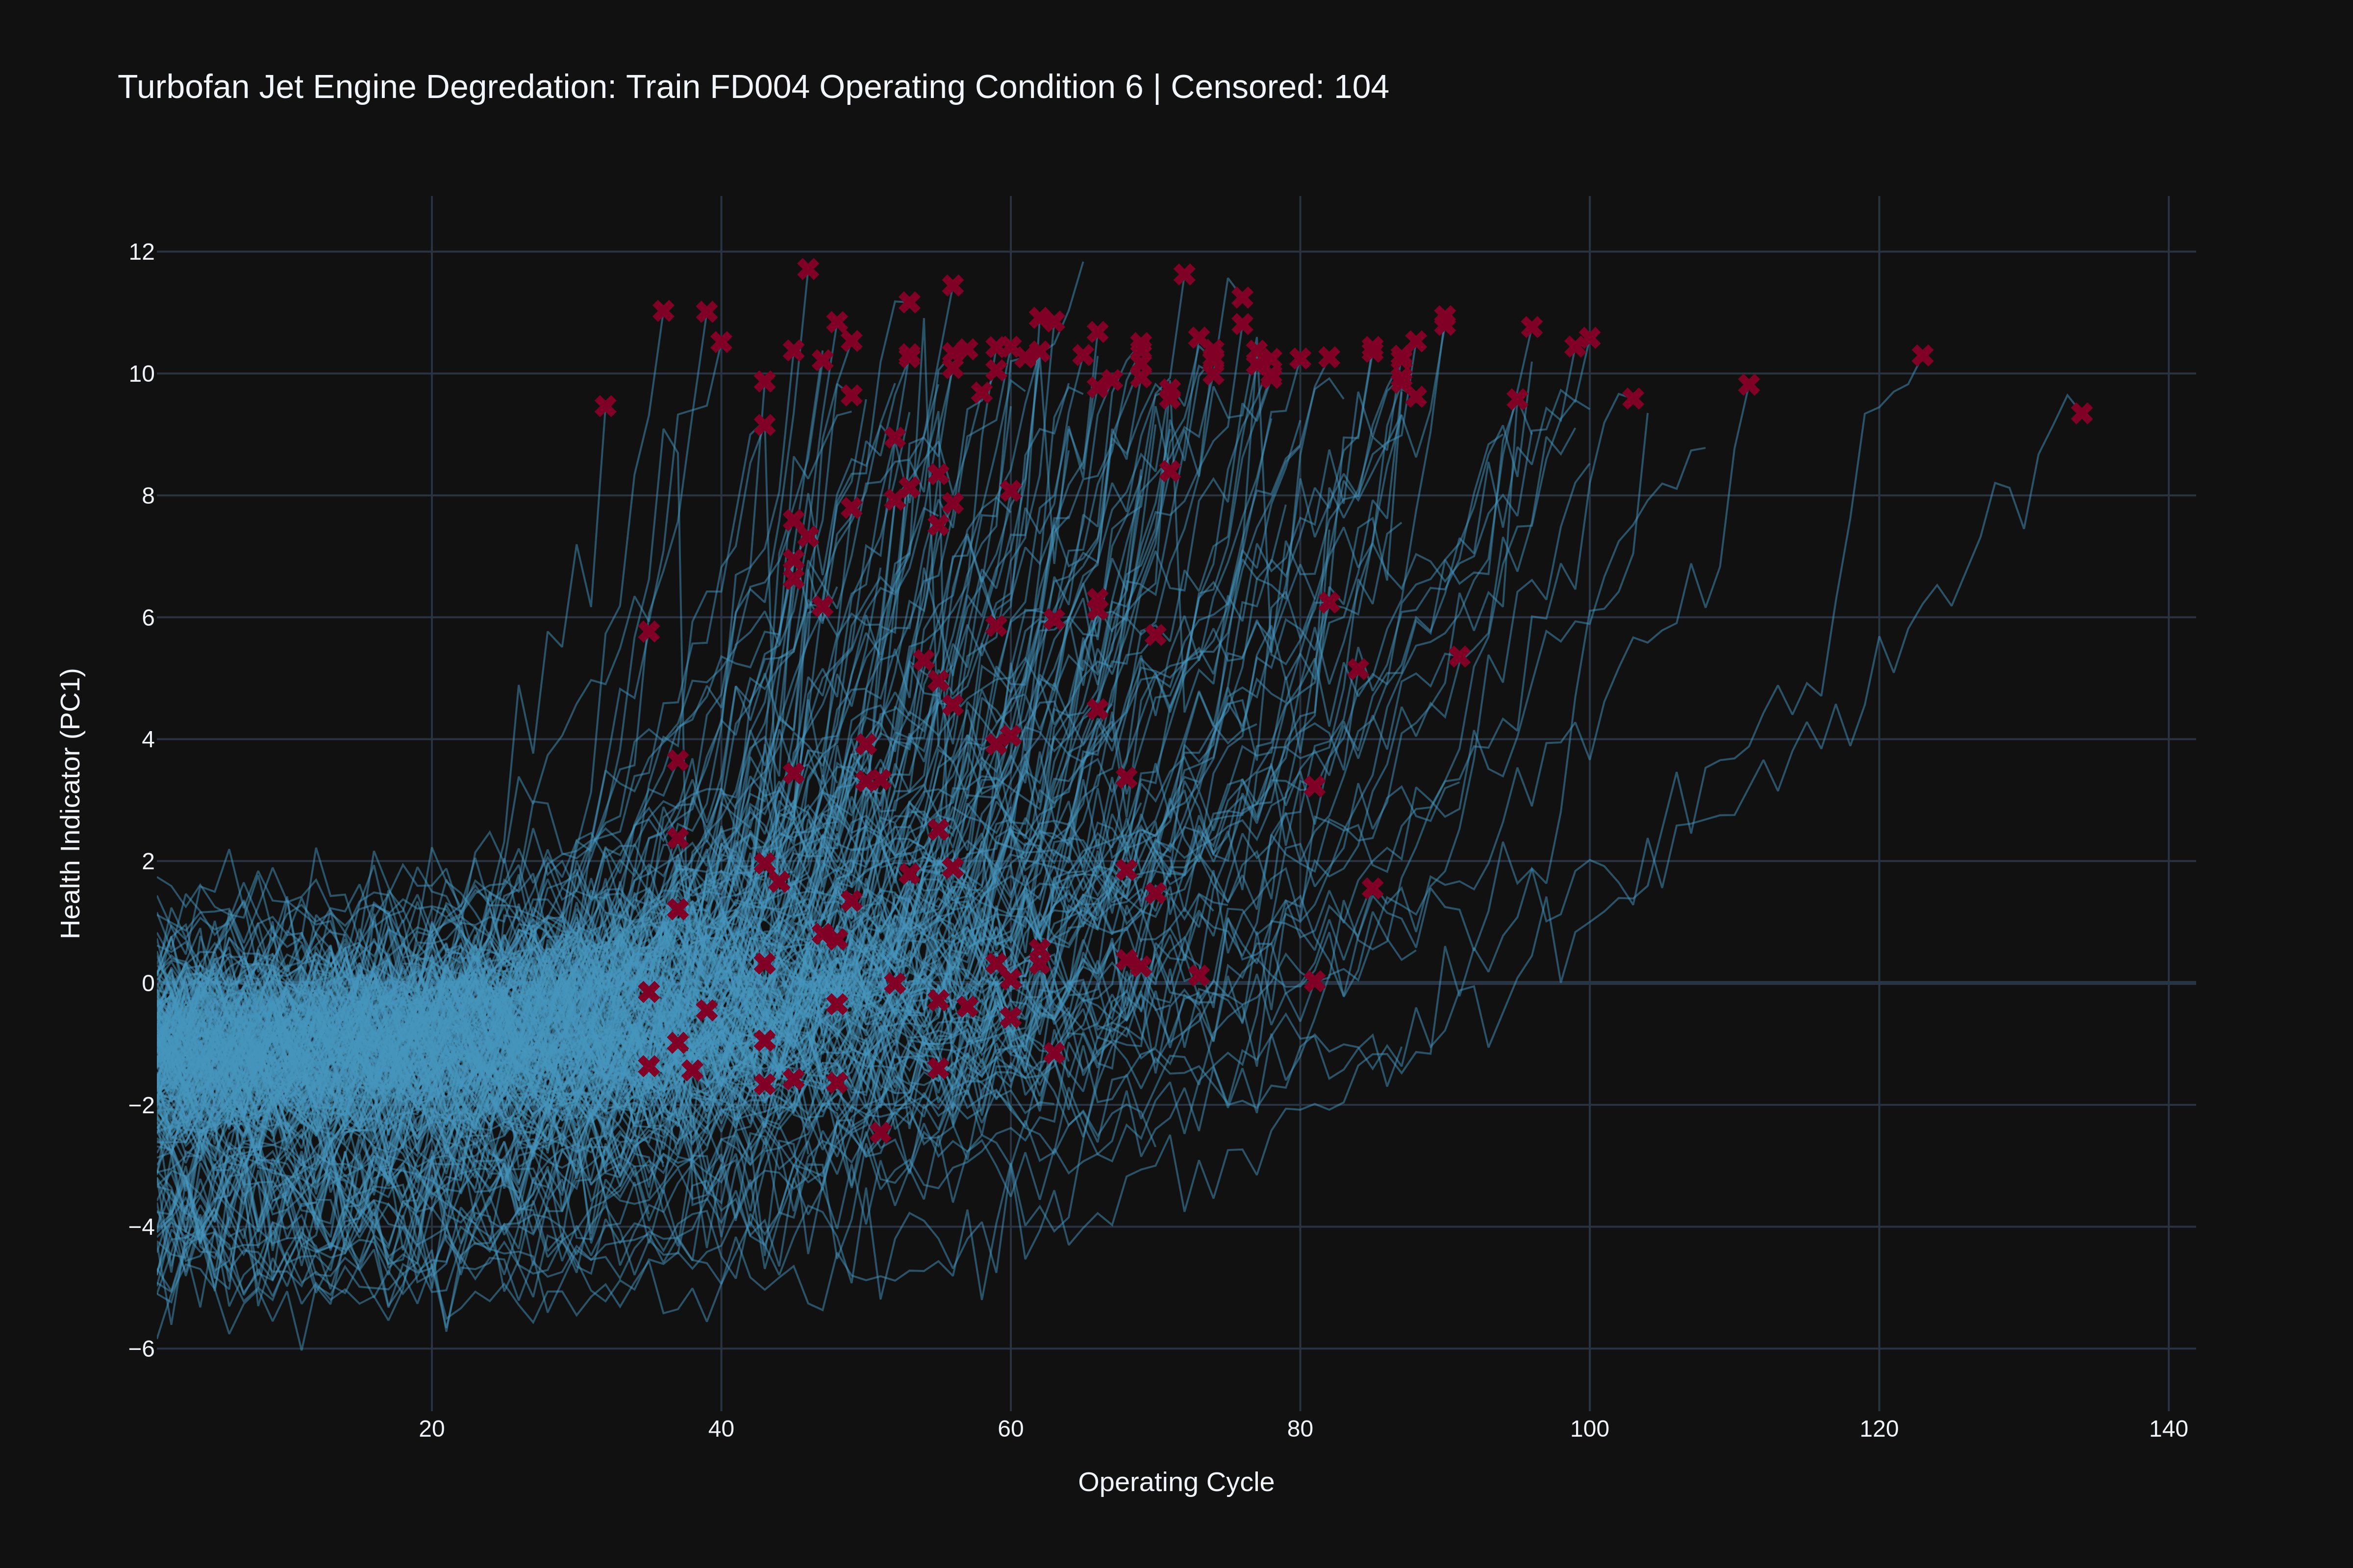This screenshot has width=2353, height=1568.
Task: Click y-axis tick label 12
Action: click(x=142, y=252)
